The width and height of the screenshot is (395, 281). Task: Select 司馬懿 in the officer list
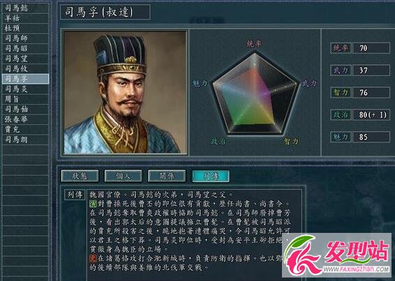(x=26, y=8)
